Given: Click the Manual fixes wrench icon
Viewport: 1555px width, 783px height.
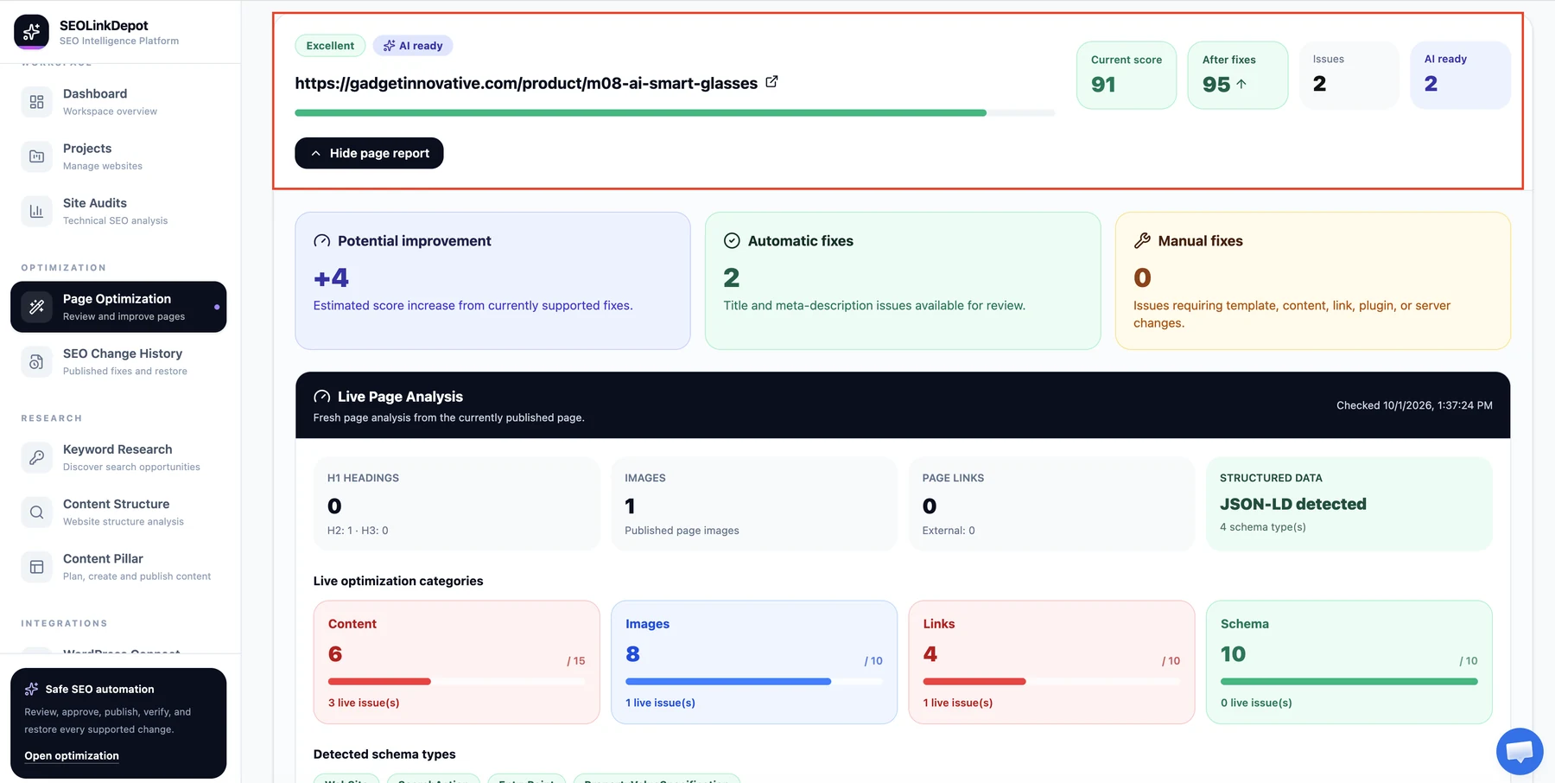Looking at the screenshot, I should click(x=1142, y=241).
